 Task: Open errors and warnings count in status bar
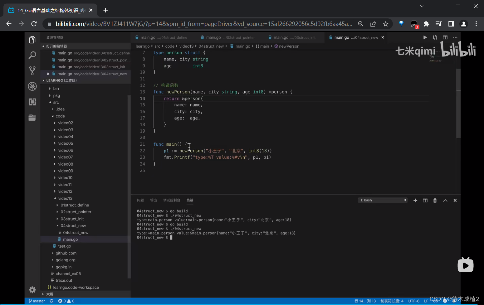[x=66, y=301]
